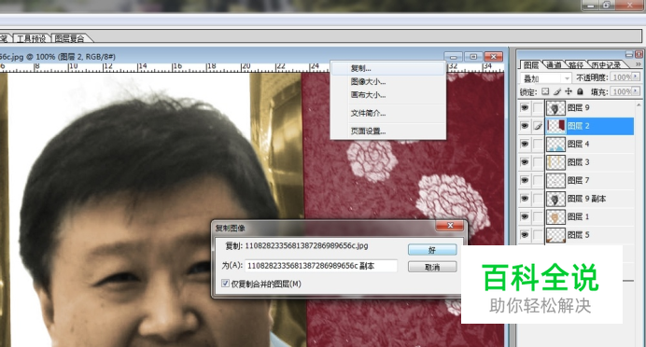Uncheck 仅复制合并的图层 checkbox
The height and width of the screenshot is (347, 646).
point(225,284)
